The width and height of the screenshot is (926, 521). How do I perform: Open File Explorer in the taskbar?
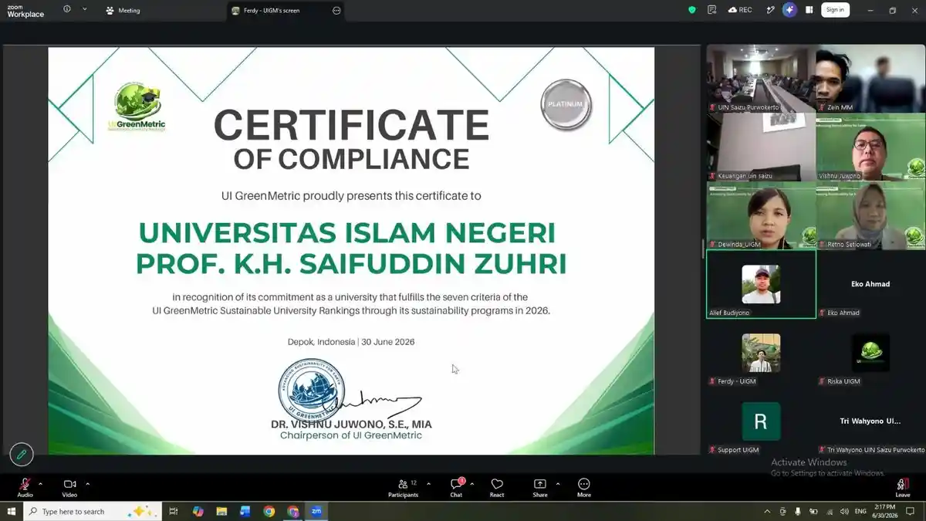pyautogui.click(x=221, y=511)
